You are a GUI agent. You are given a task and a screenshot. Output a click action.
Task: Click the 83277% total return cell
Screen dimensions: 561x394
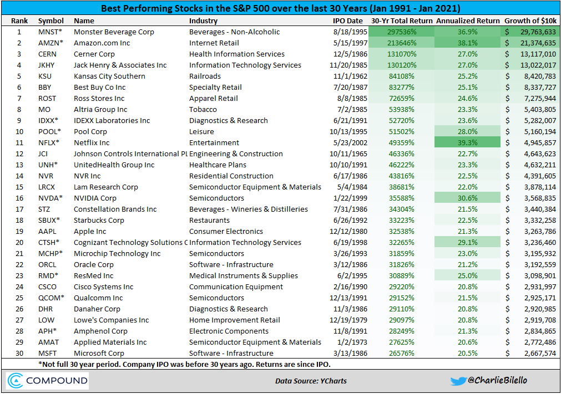[x=402, y=87]
